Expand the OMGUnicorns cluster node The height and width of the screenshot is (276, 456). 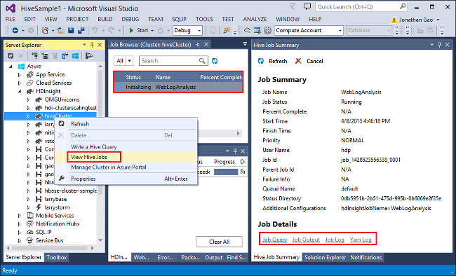tap(28, 99)
